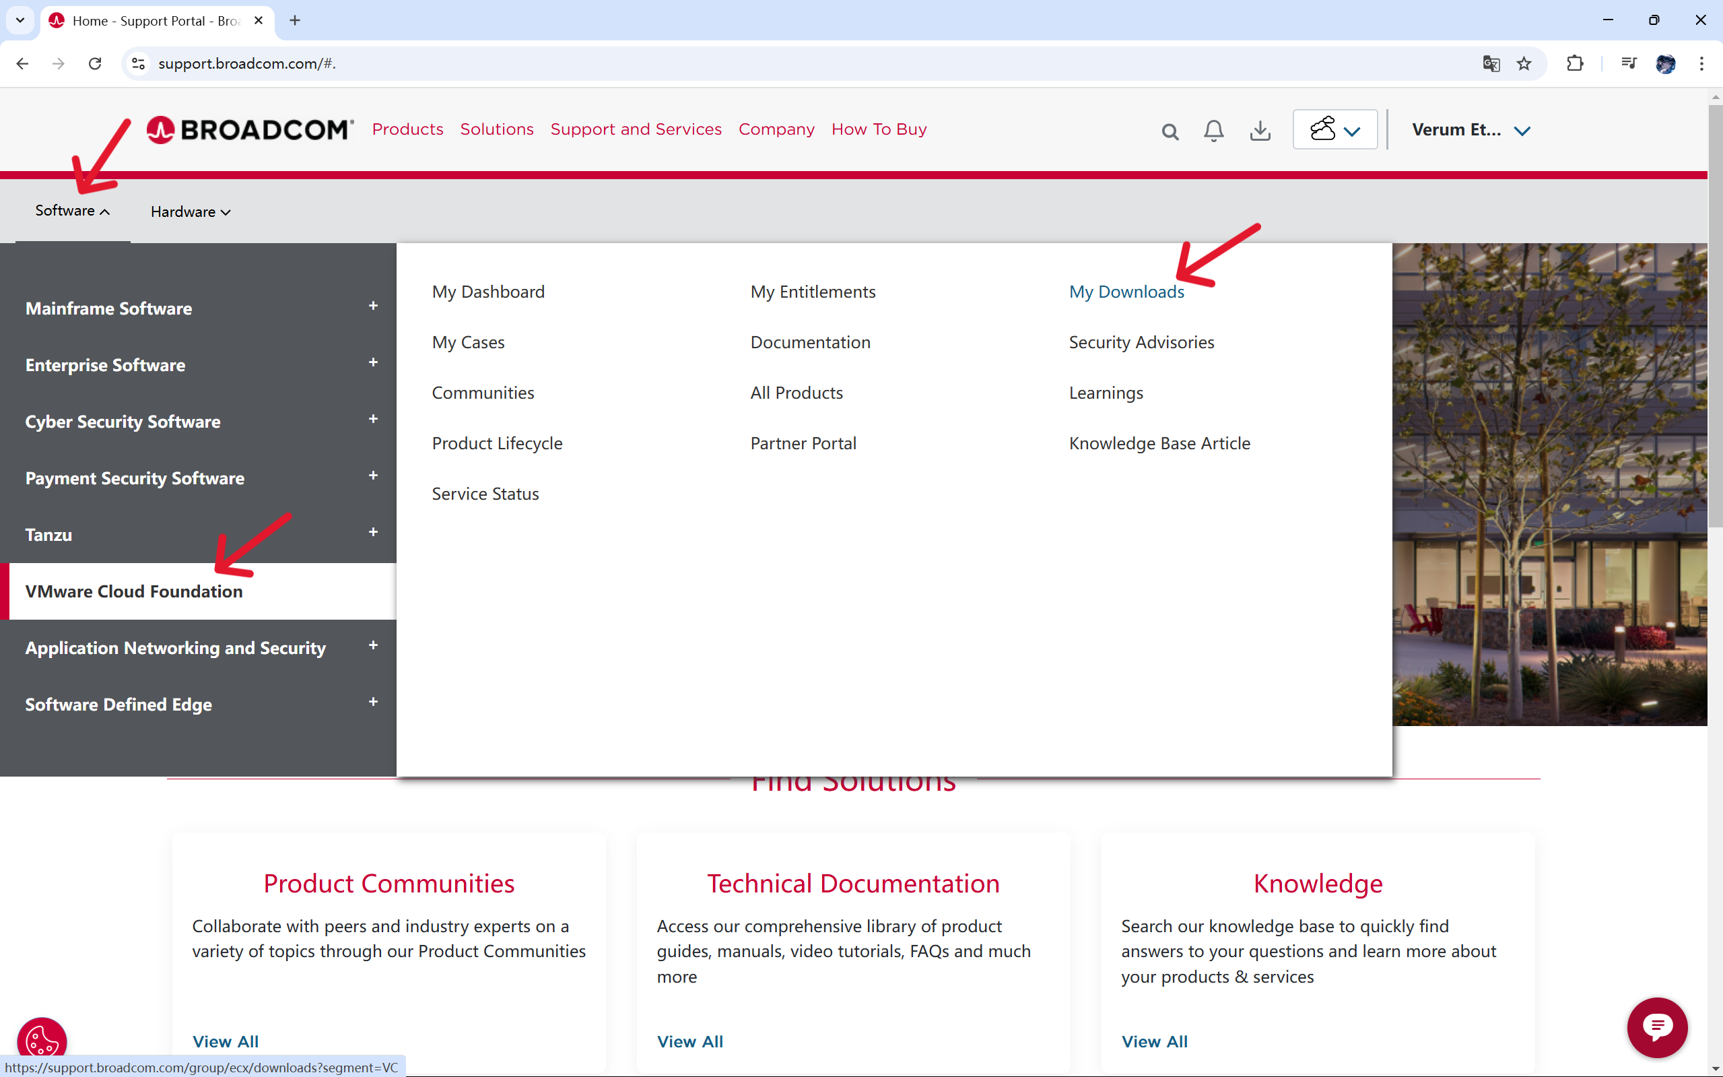This screenshot has width=1723, height=1077.
Task: Expand Application Networking and Security plus icon
Action: (373, 645)
